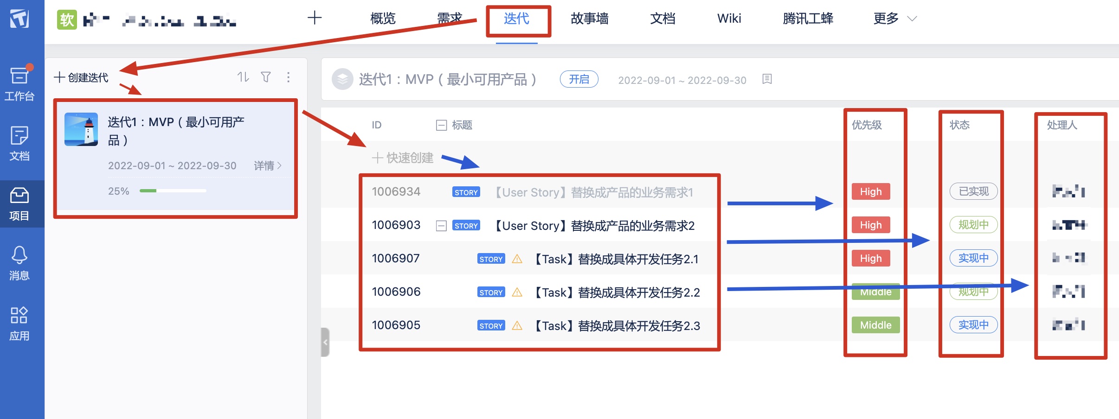Click STORY badge of row 1006934
Screen dimensions: 1119x419
click(x=466, y=192)
